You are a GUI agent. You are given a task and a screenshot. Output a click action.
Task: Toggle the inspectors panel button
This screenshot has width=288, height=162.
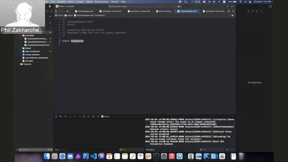[x=270, y=6]
